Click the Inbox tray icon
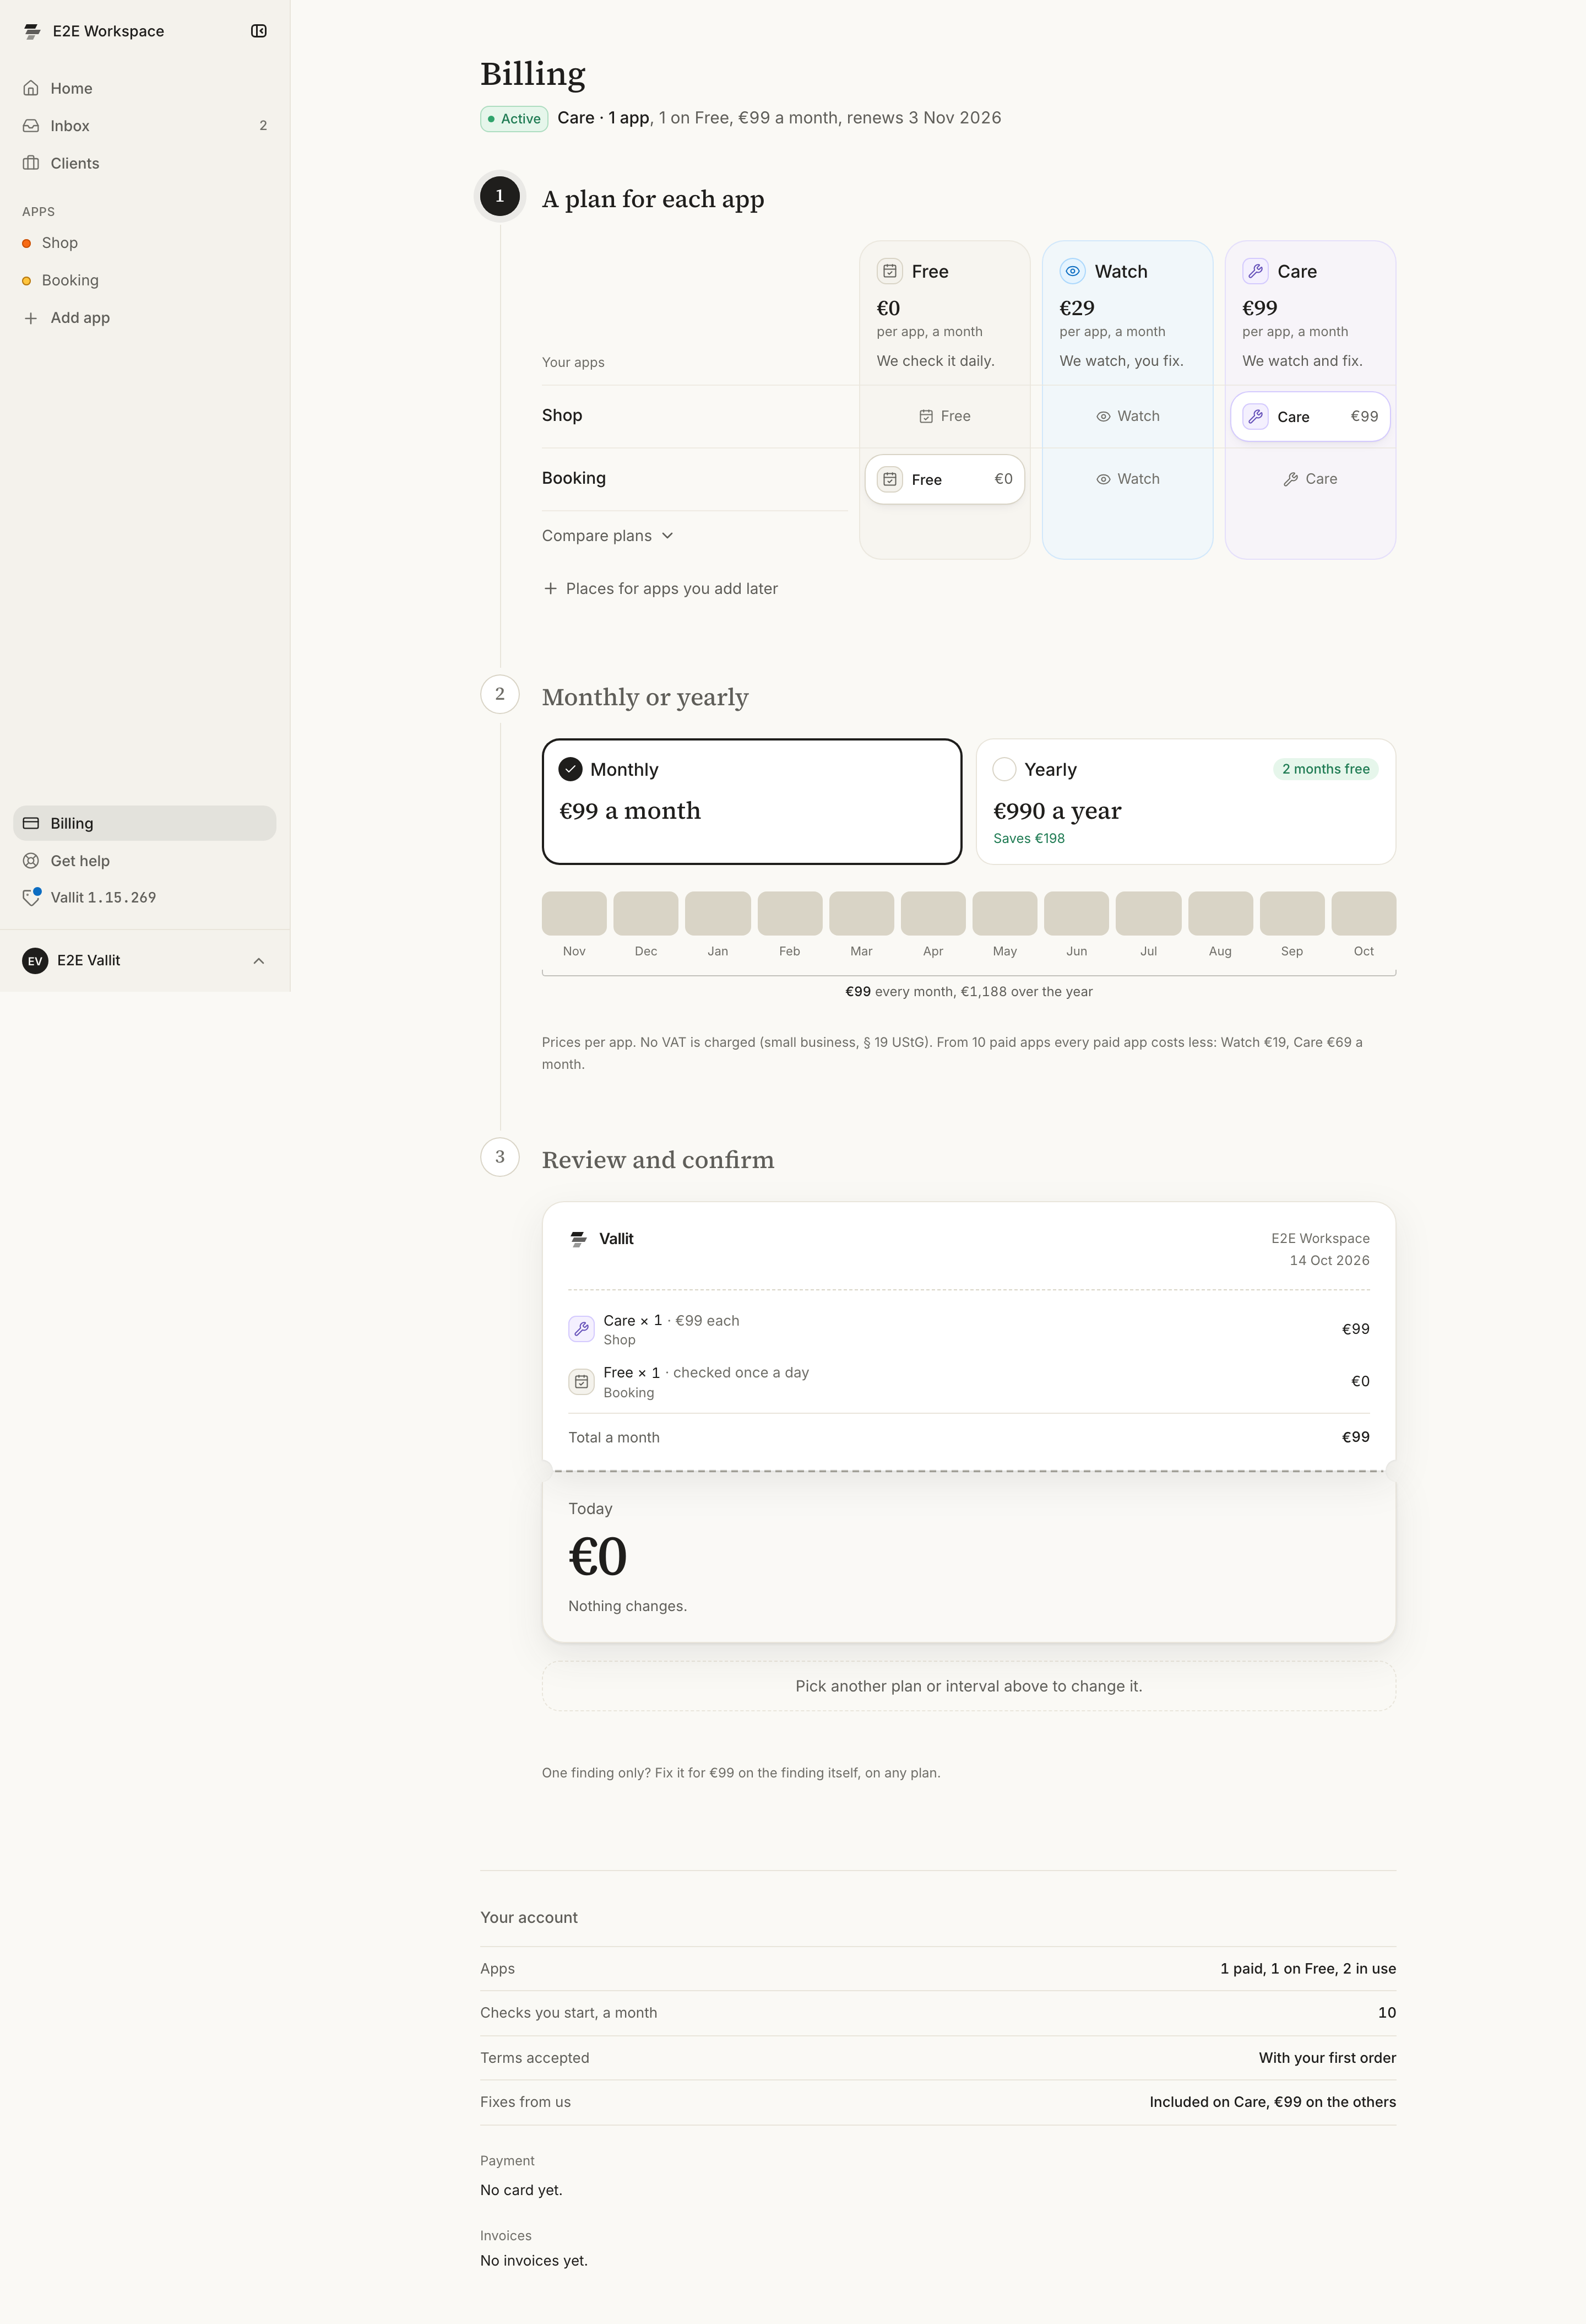This screenshot has width=1586, height=2324. tap(31, 126)
